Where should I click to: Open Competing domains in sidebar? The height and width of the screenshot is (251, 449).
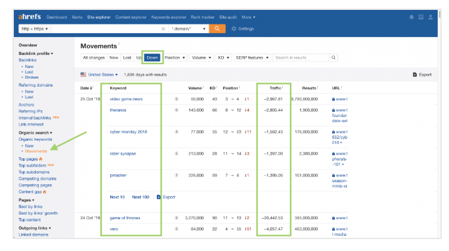click(x=38, y=179)
